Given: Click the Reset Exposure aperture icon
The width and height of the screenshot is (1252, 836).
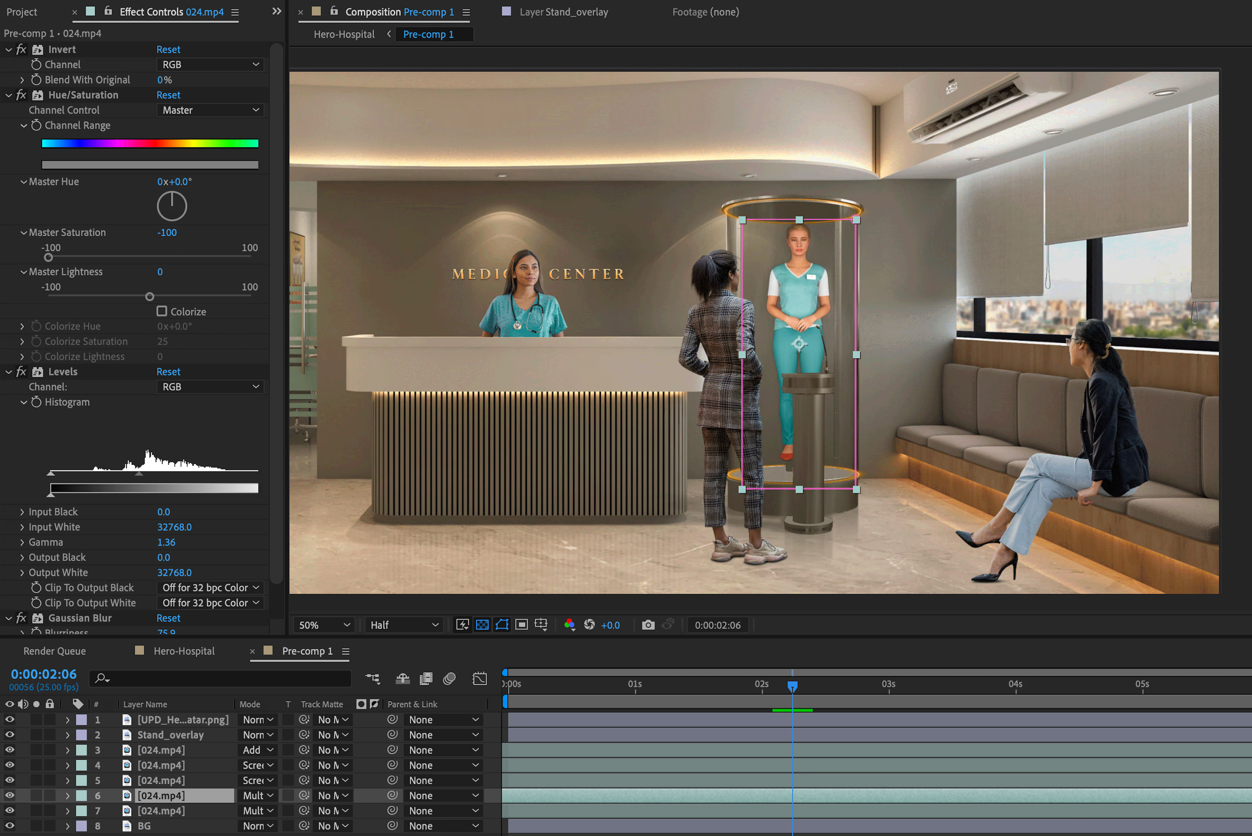Looking at the screenshot, I should (589, 625).
